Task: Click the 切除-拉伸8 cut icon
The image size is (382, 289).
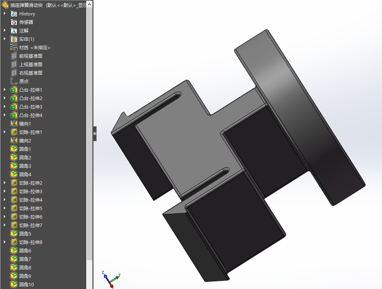Action: point(14,242)
